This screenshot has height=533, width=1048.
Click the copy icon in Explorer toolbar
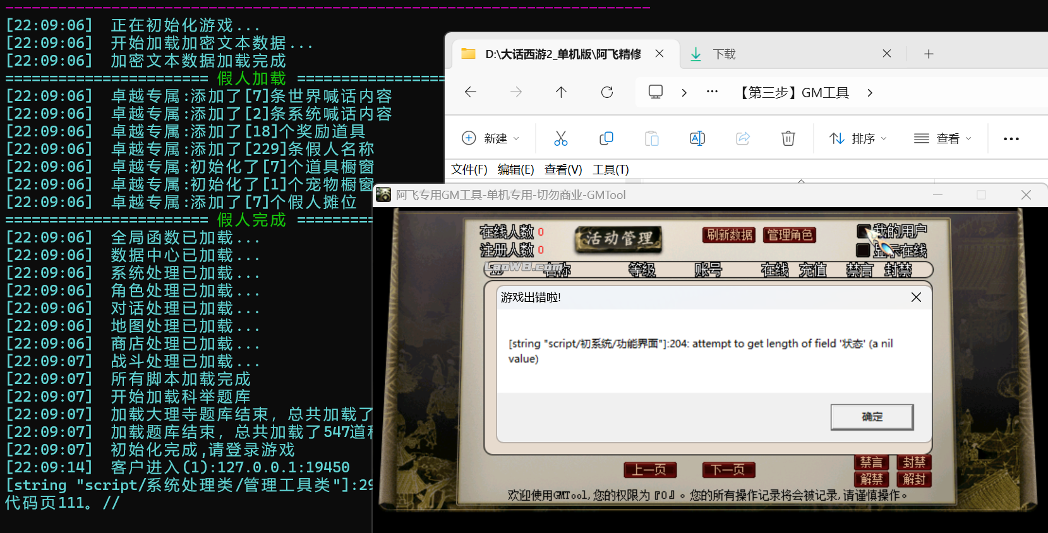[x=606, y=138]
